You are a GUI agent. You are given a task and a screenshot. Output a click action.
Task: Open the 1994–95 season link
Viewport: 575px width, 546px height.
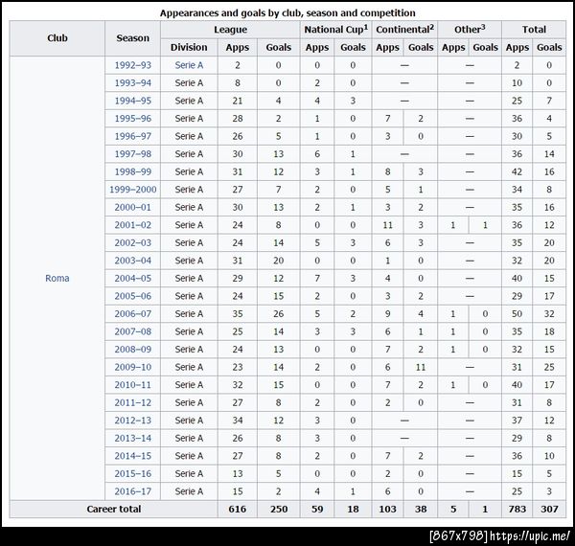coord(133,101)
